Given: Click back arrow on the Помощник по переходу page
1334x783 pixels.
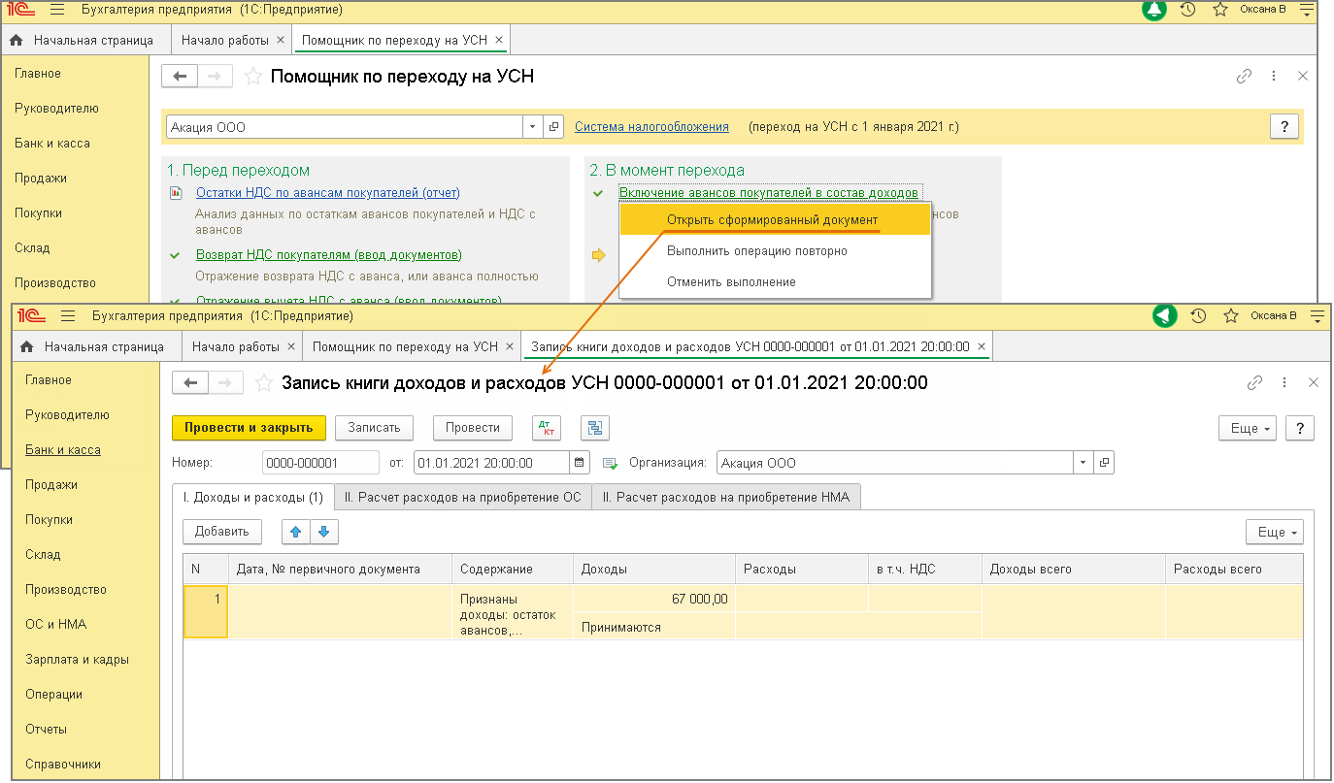Looking at the screenshot, I should tap(180, 77).
